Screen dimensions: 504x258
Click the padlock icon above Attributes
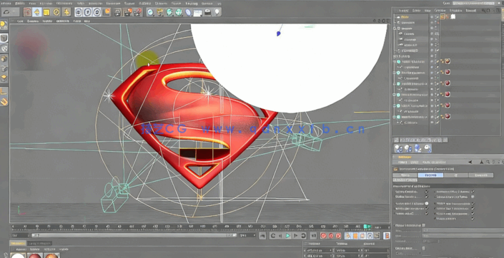click(x=428, y=148)
